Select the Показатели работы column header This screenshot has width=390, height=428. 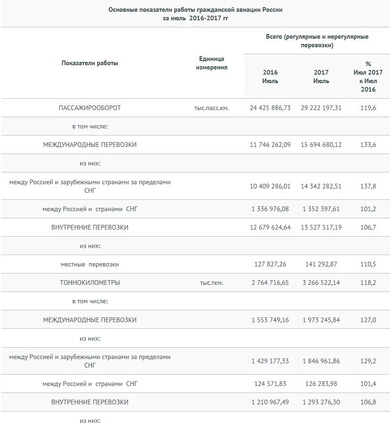click(x=90, y=63)
